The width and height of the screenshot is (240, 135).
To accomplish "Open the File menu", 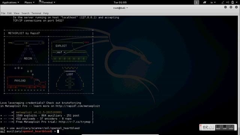I will tap(3, 13).
